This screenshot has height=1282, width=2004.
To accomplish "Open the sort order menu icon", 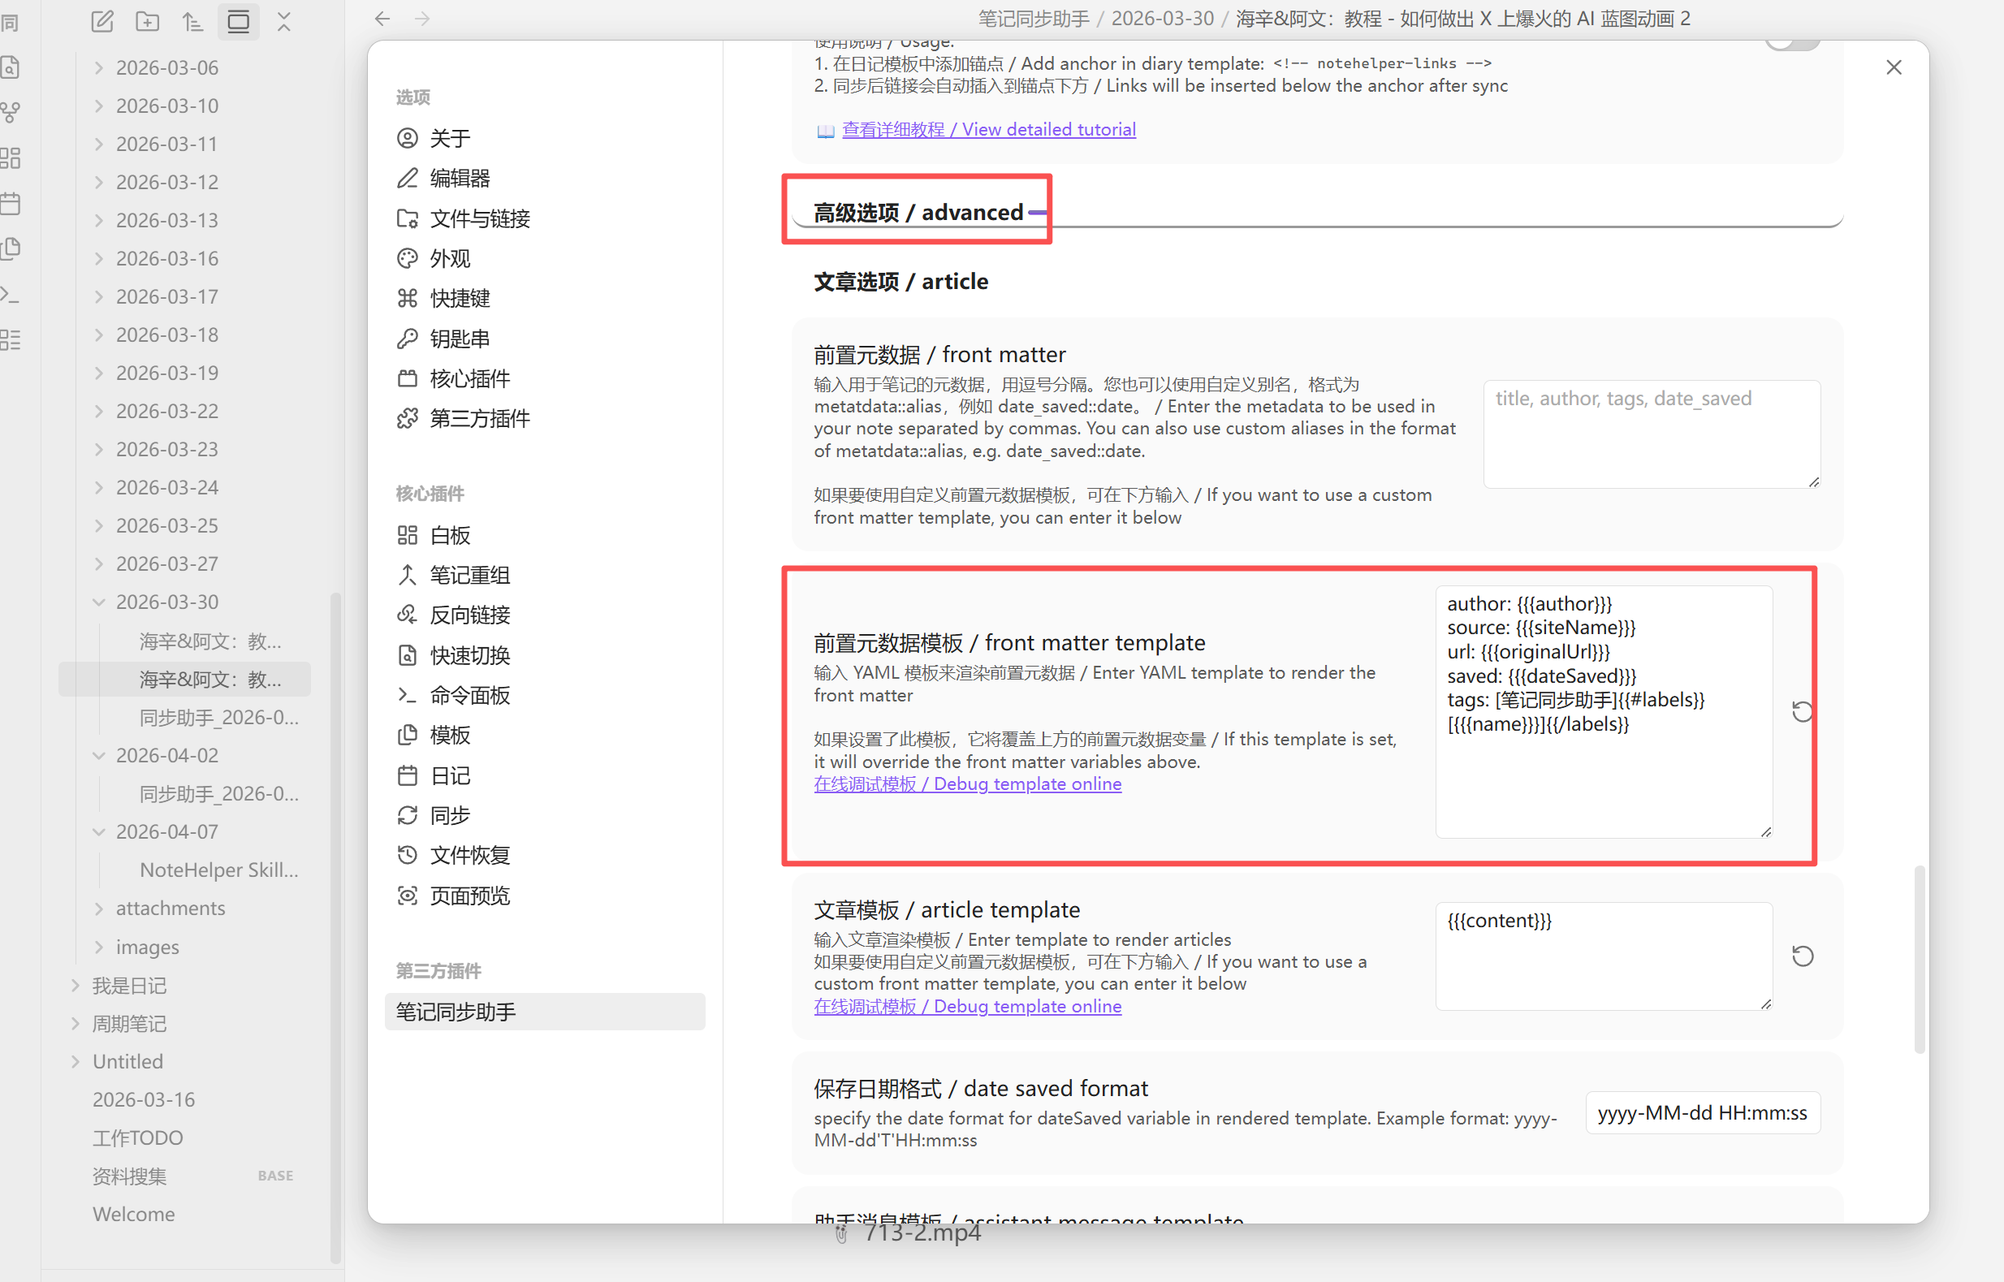I will point(192,22).
